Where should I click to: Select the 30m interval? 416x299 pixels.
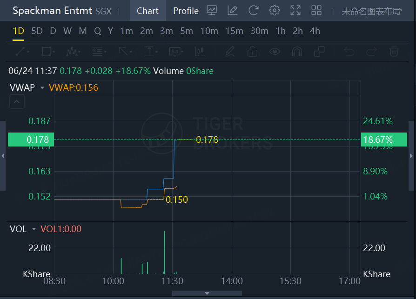click(260, 31)
